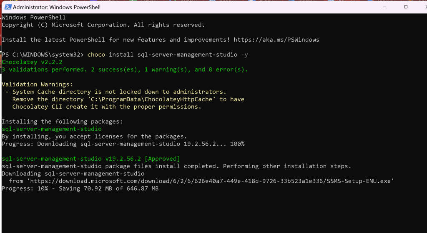Image resolution: width=427 pixels, height=233 pixels.
Task: Click the 'Windows PowerShell' first output line
Action: pos(34,17)
